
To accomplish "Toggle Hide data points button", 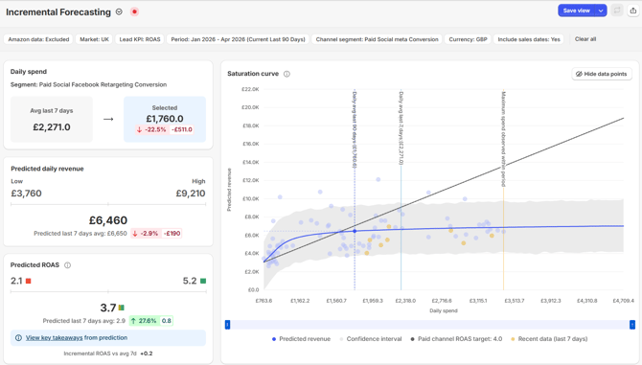I will click(602, 74).
